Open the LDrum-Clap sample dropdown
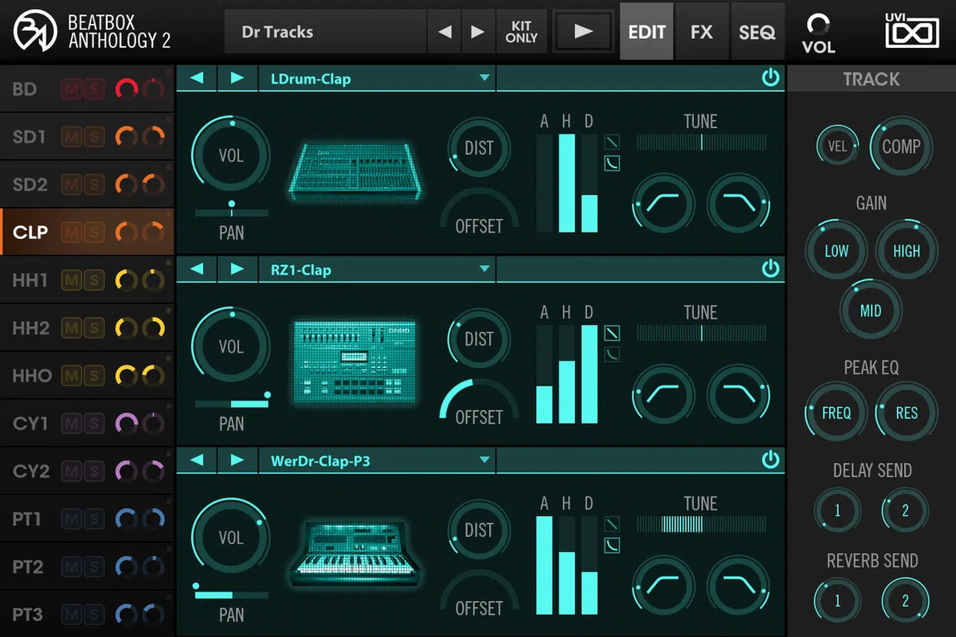The width and height of the screenshot is (956, 637). pos(484,78)
